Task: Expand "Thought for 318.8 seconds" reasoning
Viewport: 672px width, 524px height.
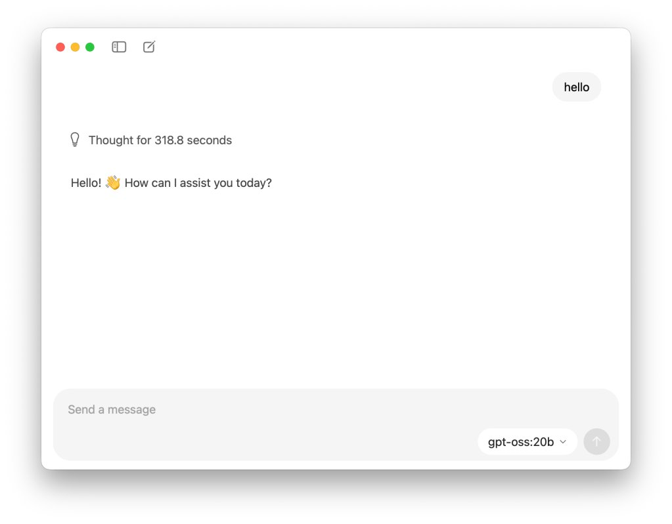Action: point(151,140)
